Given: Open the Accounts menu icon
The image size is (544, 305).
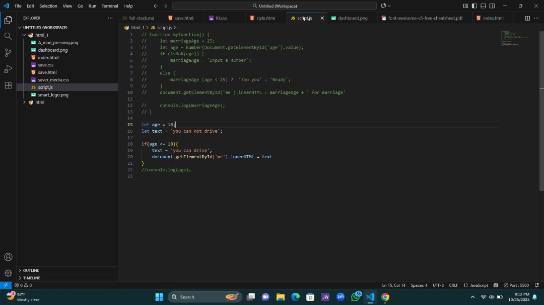Looking at the screenshot, I should point(8,257).
